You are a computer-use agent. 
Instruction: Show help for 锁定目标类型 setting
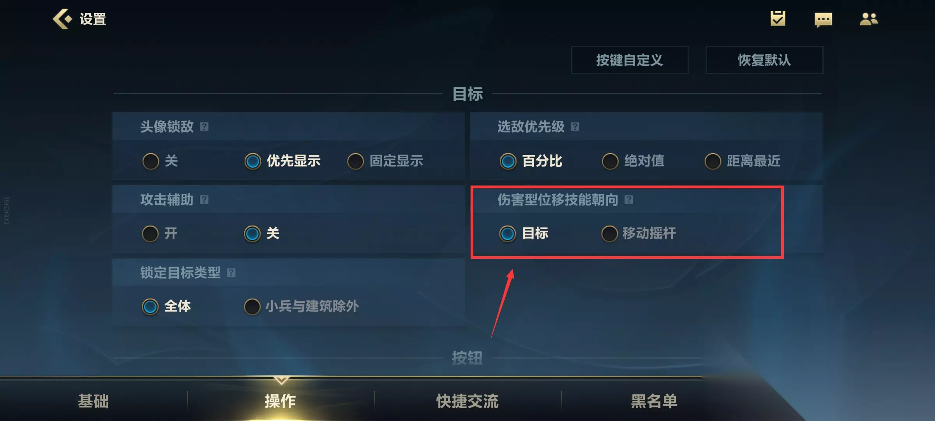click(231, 272)
